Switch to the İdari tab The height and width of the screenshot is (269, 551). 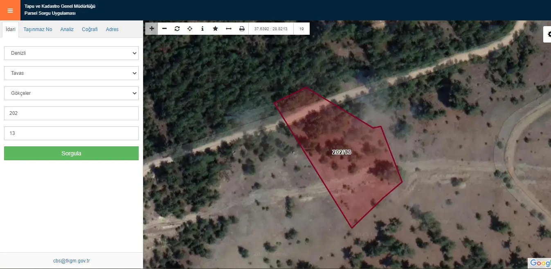point(11,29)
